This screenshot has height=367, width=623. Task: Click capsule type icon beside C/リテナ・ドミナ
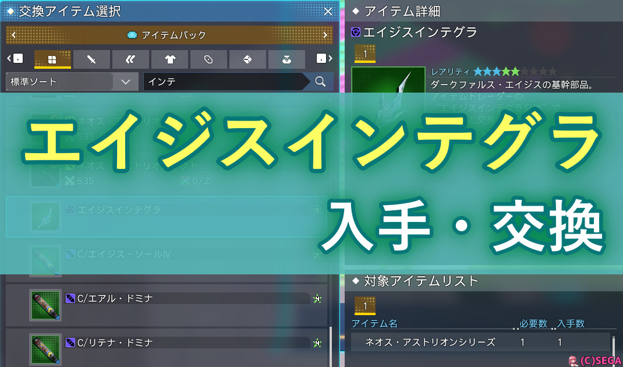(70, 343)
